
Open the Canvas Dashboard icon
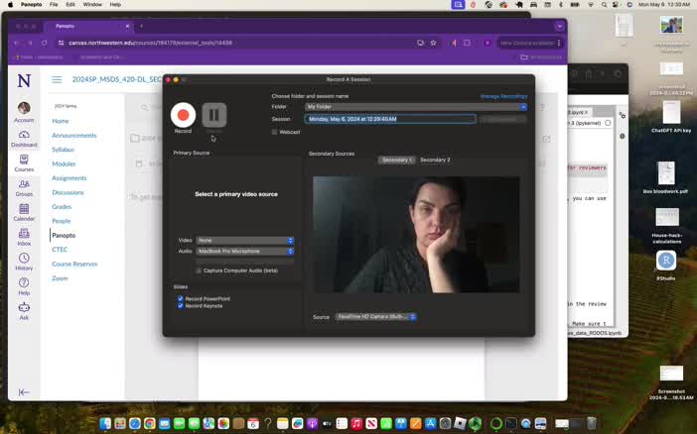(24, 137)
